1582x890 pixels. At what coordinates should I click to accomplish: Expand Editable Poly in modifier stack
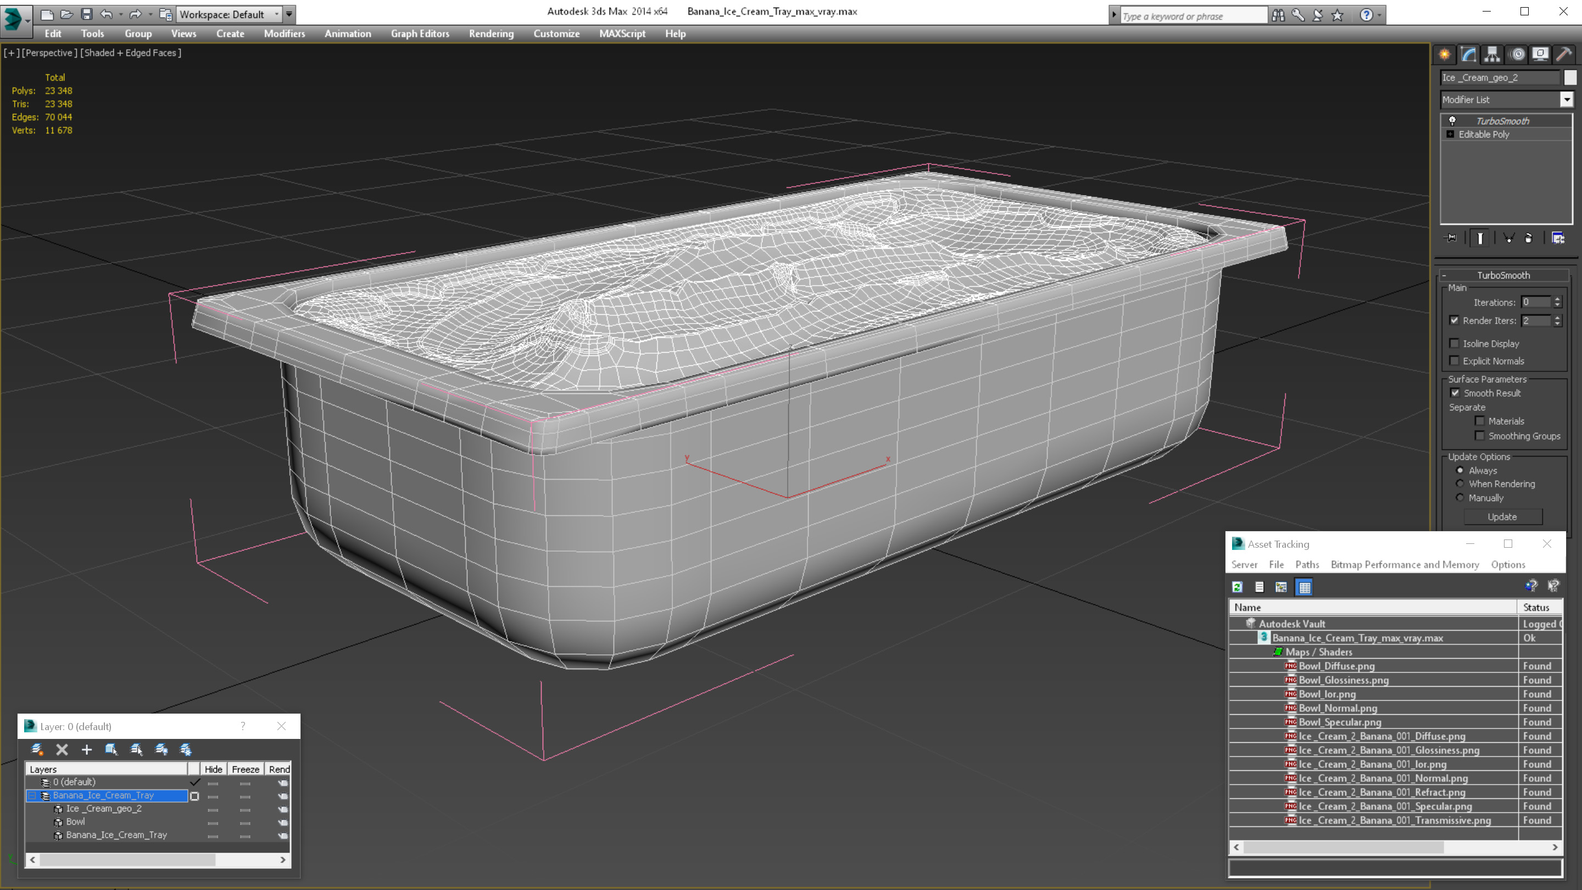(x=1451, y=134)
